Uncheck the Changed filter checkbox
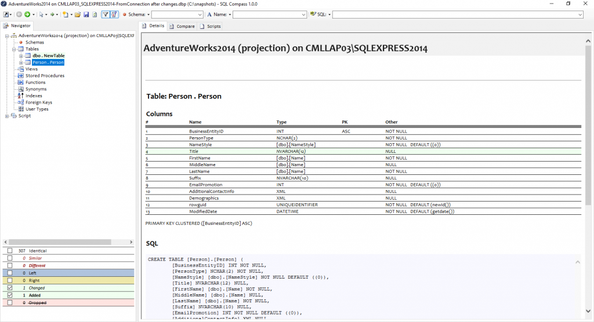Image resolution: width=594 pixels, height=322 pixels. 9,288
